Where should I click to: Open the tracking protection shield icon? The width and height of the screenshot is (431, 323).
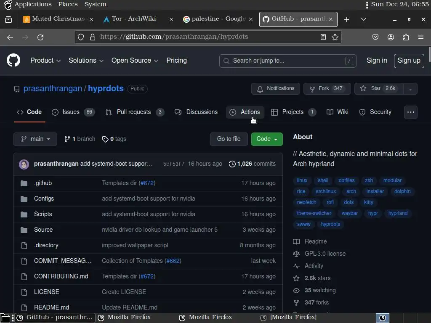[x=81, y=37]
